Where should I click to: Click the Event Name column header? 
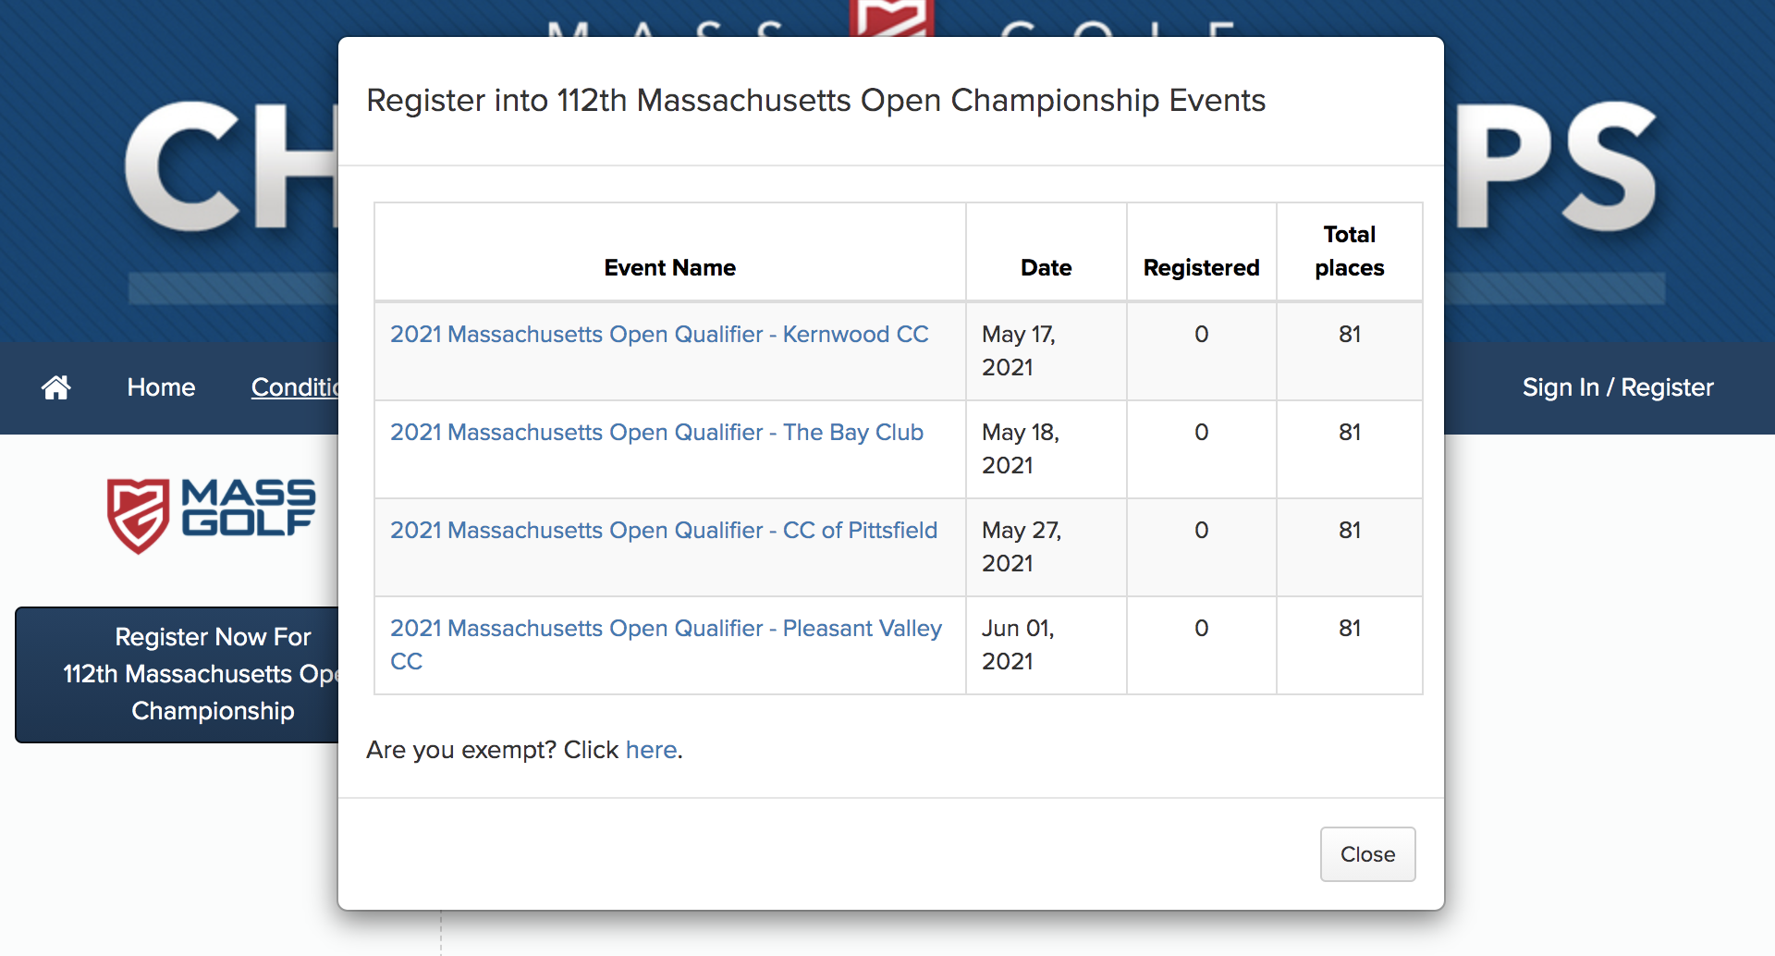tap(670, 267)
